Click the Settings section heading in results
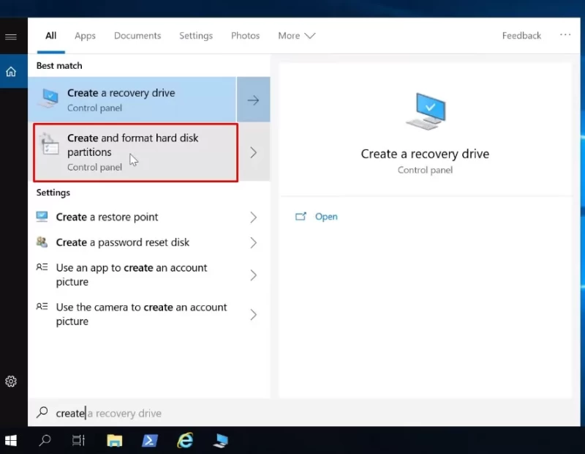This screenshot has height=454, width=585. tap(53, 193)
